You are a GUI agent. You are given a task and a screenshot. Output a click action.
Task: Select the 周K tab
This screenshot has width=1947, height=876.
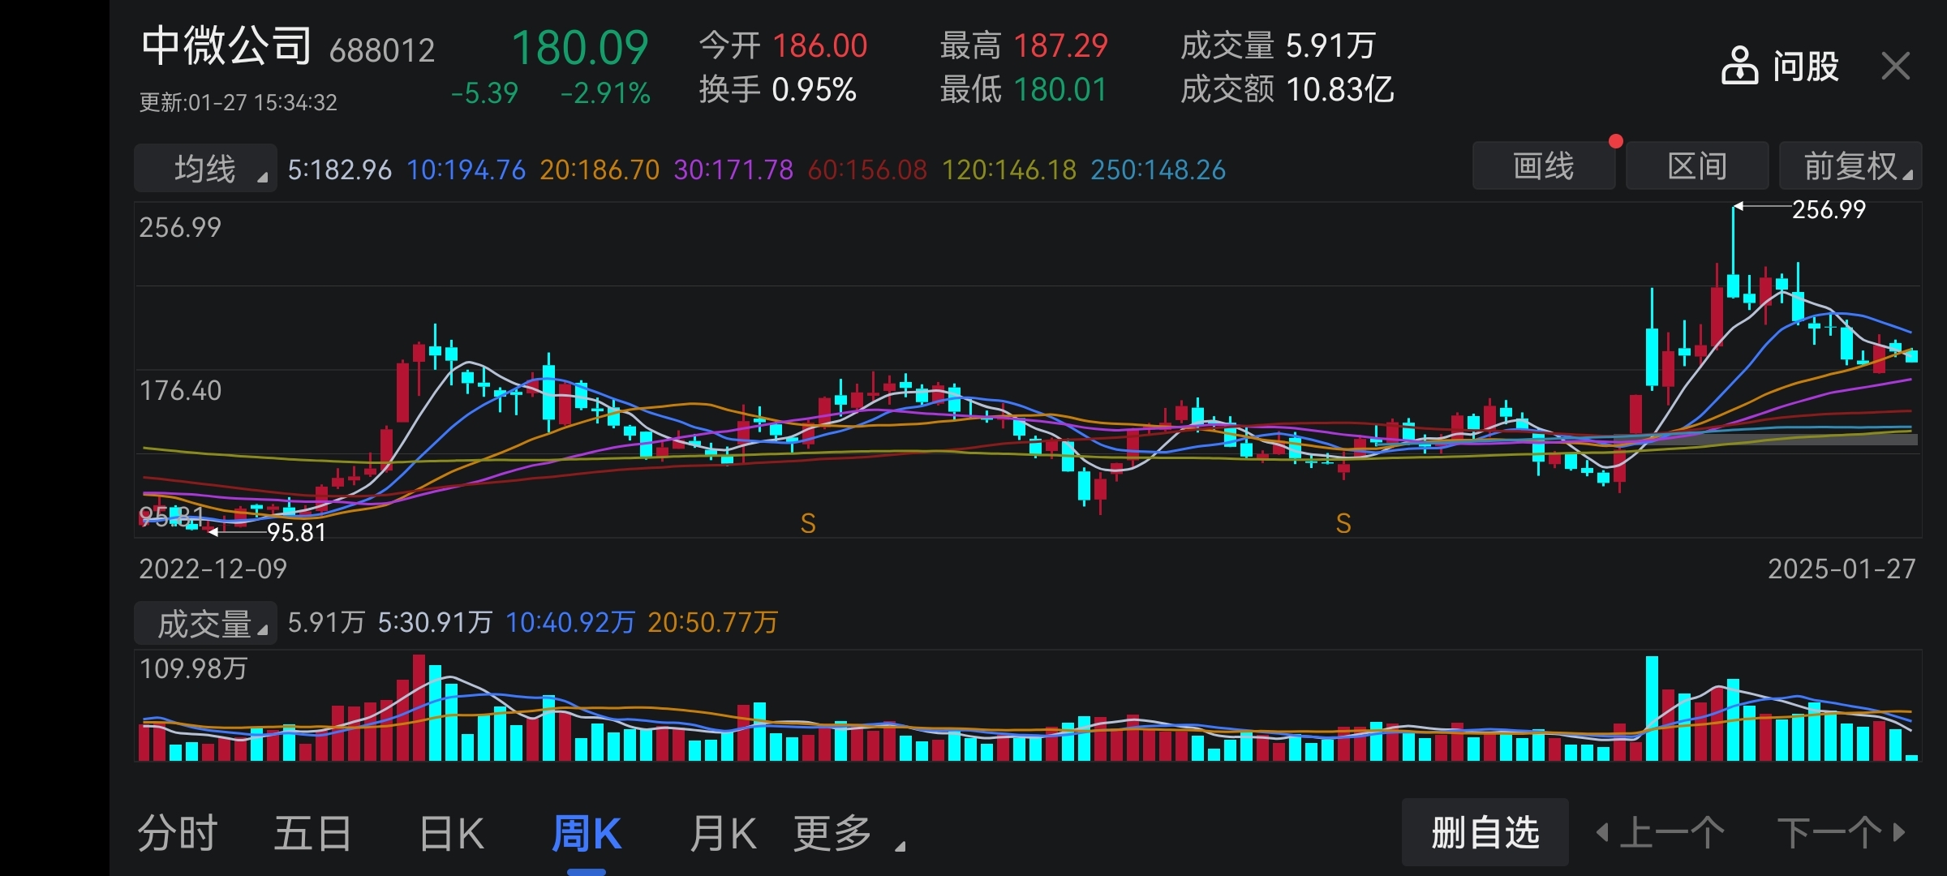[586, 833]
